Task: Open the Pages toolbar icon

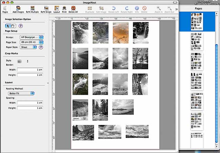Action: (5, 9)
